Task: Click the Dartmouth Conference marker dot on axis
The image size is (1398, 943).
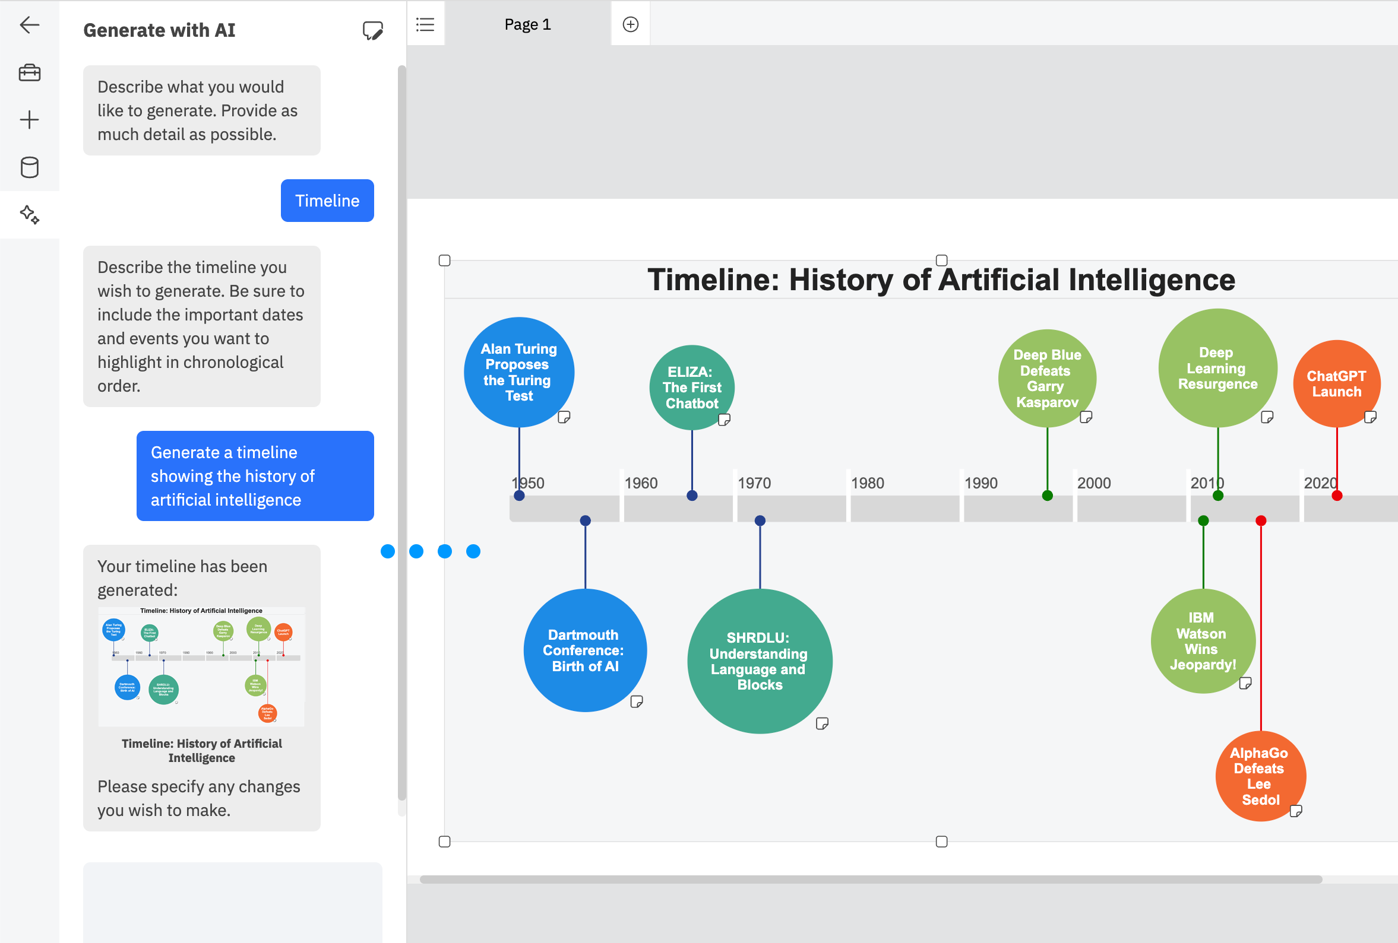Action: [586, 520]
